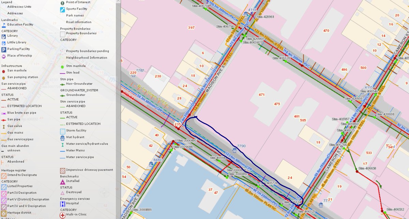Viewport: 409px width, 219px height.
Task: Click the Impervious driveway pavement swatch
Action: [x=62, y=170]
